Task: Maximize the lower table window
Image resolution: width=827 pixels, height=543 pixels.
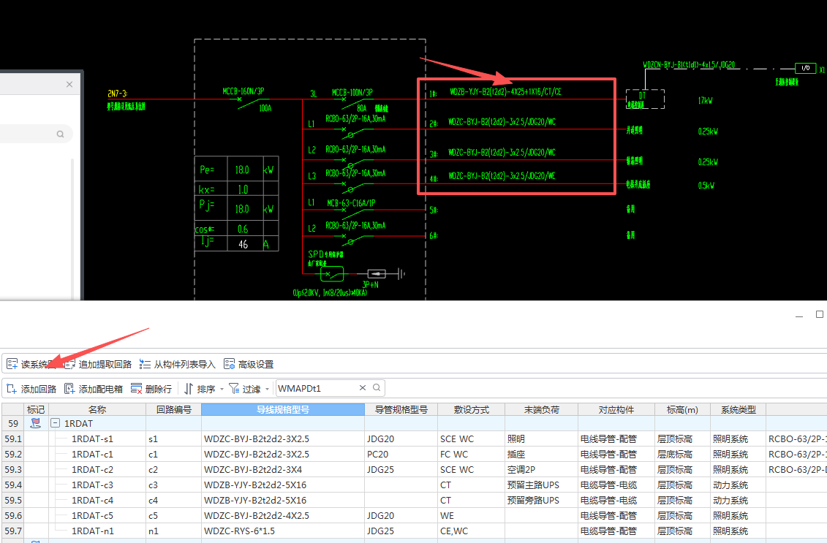Action: click(x=819, y=314)
